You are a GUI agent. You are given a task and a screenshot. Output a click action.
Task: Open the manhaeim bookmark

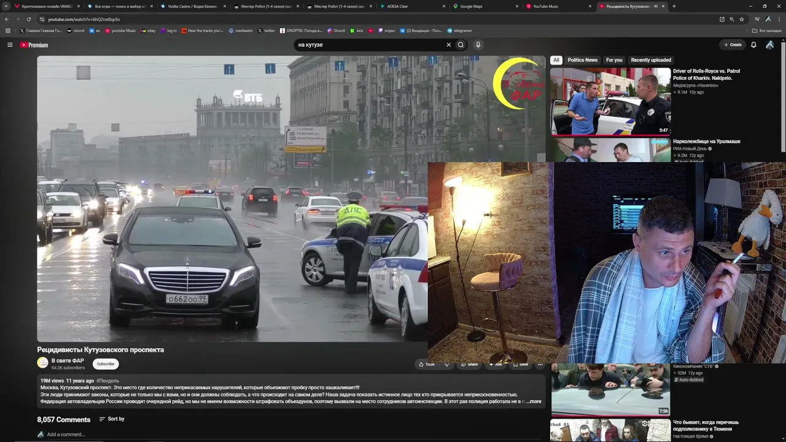point(240,31)
